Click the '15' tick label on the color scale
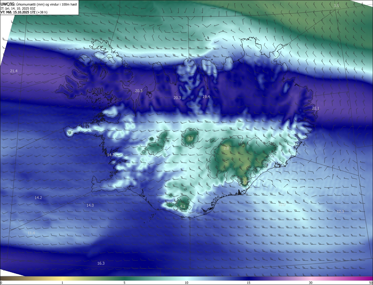 tap(249, 283)
